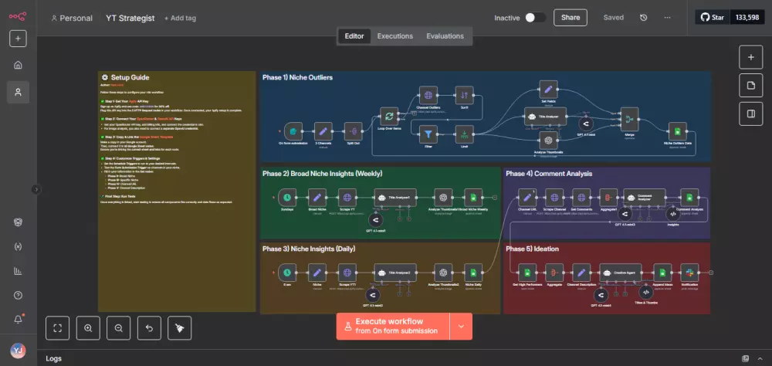Click the add node plus button on right
The image size is (772, 366).
[751, 57]
